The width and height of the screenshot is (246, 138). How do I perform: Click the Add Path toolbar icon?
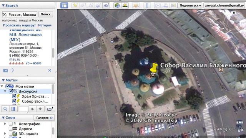tap(91, 5)
